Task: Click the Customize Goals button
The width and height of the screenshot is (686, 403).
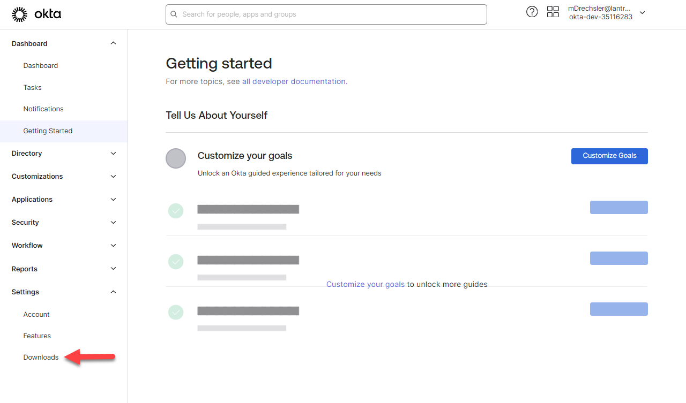Action: coord(609,156)
